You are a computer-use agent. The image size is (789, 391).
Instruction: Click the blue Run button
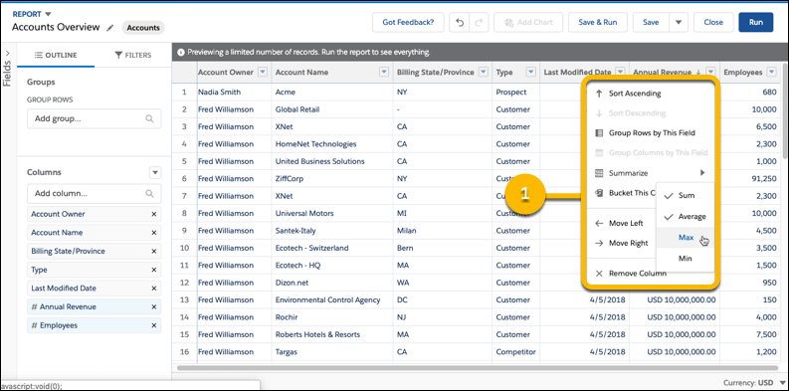coord(756,23)
